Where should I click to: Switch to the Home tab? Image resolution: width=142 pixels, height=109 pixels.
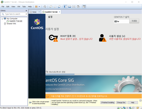tap(34, 12)
